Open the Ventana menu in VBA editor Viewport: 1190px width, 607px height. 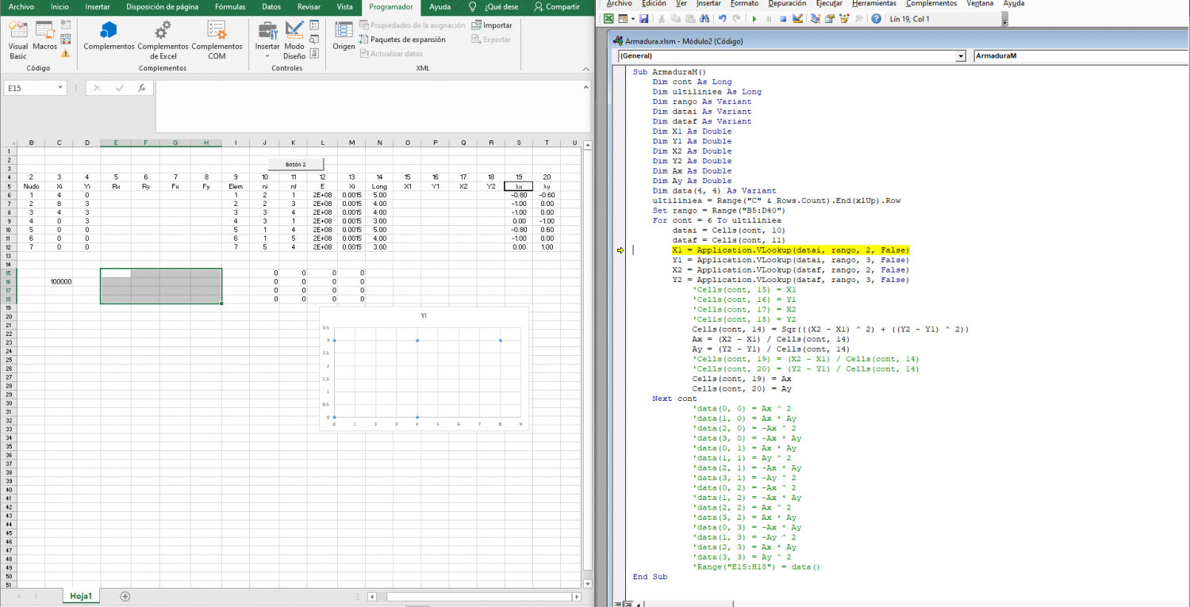click(980, 3)
